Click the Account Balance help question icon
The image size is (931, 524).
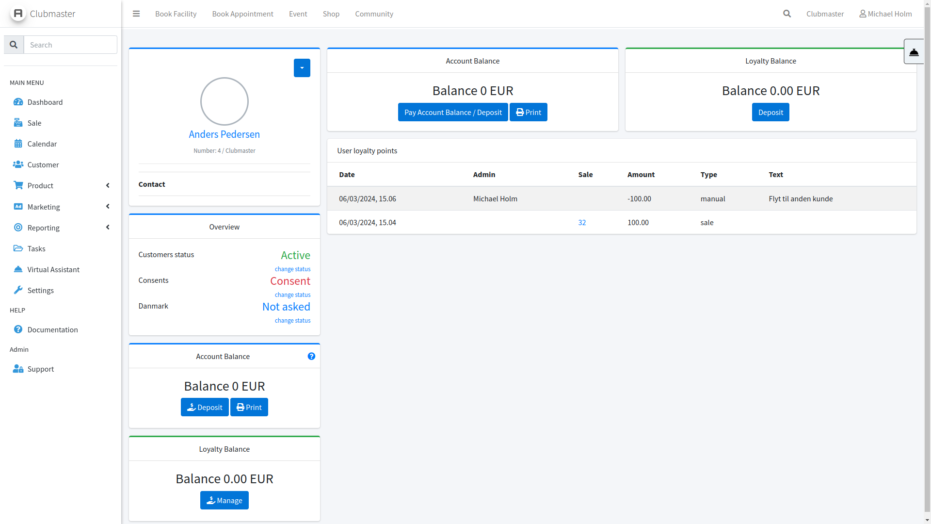311,356
